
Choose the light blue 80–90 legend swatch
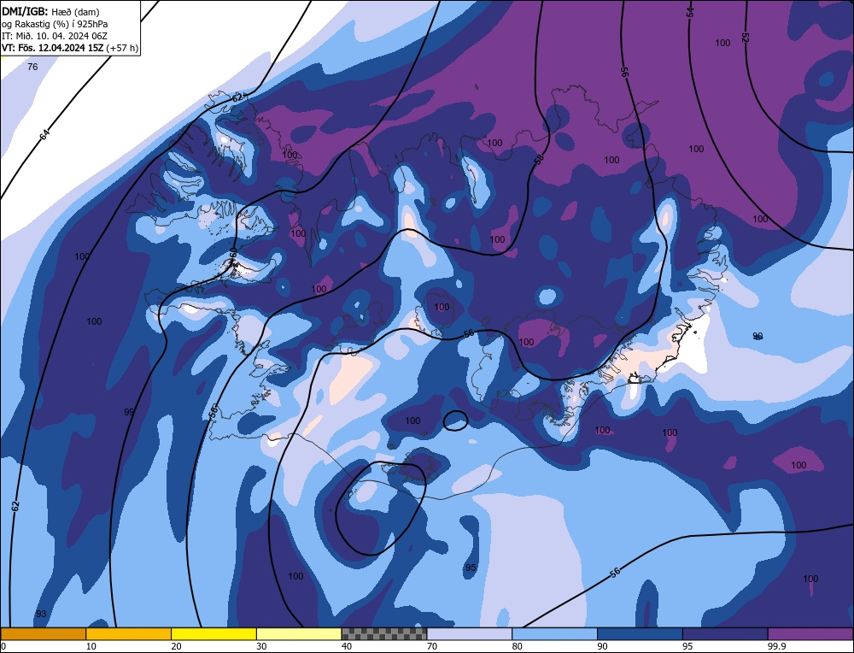[554, 633]
